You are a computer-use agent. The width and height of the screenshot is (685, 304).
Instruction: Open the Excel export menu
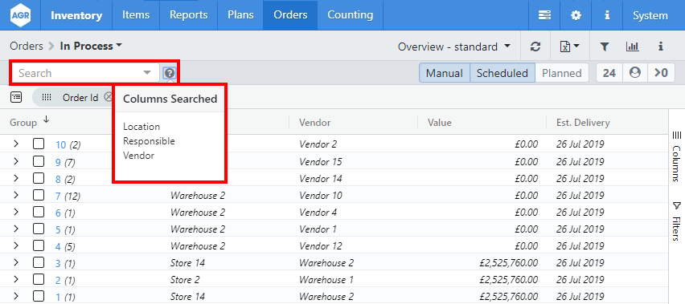tap(570, 47)
